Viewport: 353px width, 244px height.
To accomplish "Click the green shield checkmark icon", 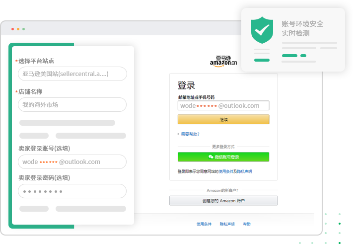I will tap(262, 30).
